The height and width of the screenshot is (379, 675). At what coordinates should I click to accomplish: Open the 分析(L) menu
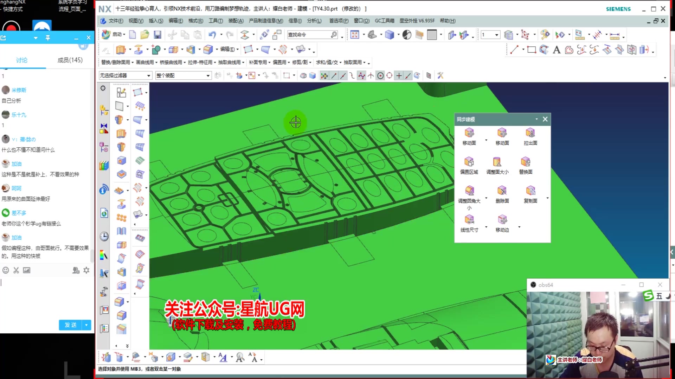(314, 21)
